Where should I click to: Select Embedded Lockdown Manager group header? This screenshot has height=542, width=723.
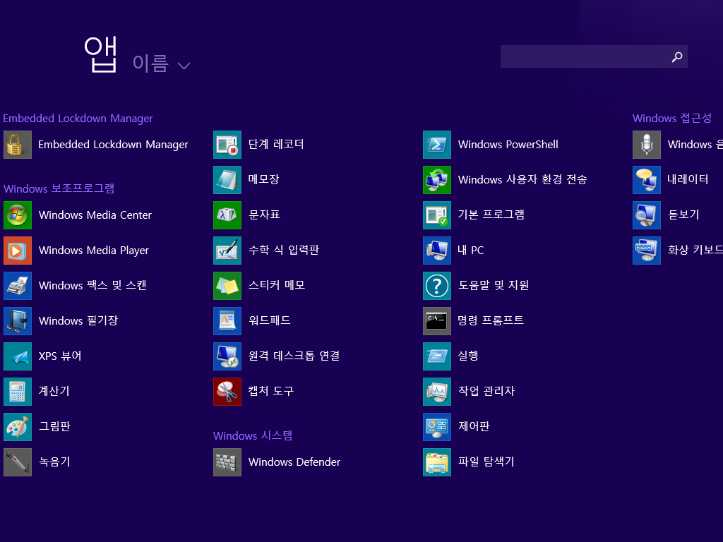point(78,119)
